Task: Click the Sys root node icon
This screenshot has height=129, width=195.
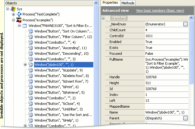Action: click(13, 9)
